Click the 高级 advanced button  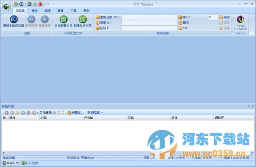[x=224, y=17]
